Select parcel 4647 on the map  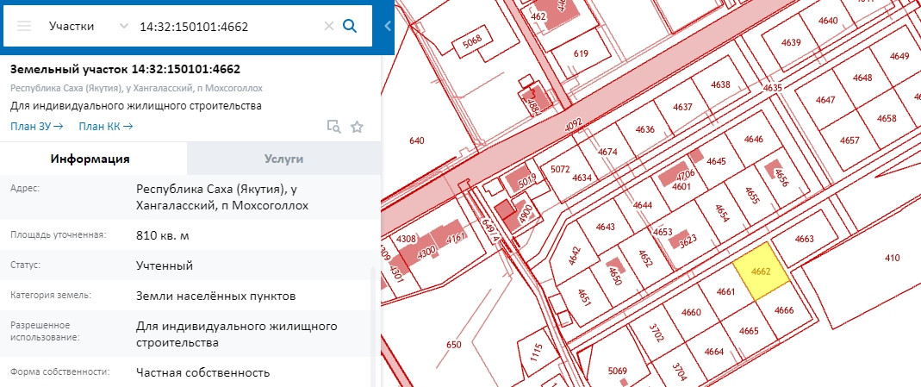point(825,100)
